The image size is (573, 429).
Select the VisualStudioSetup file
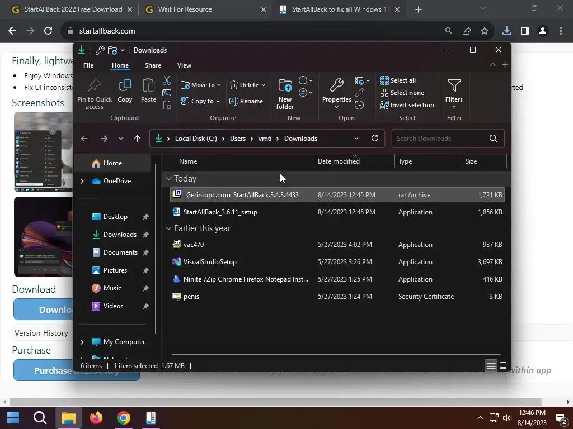click(x=337, y=262)
